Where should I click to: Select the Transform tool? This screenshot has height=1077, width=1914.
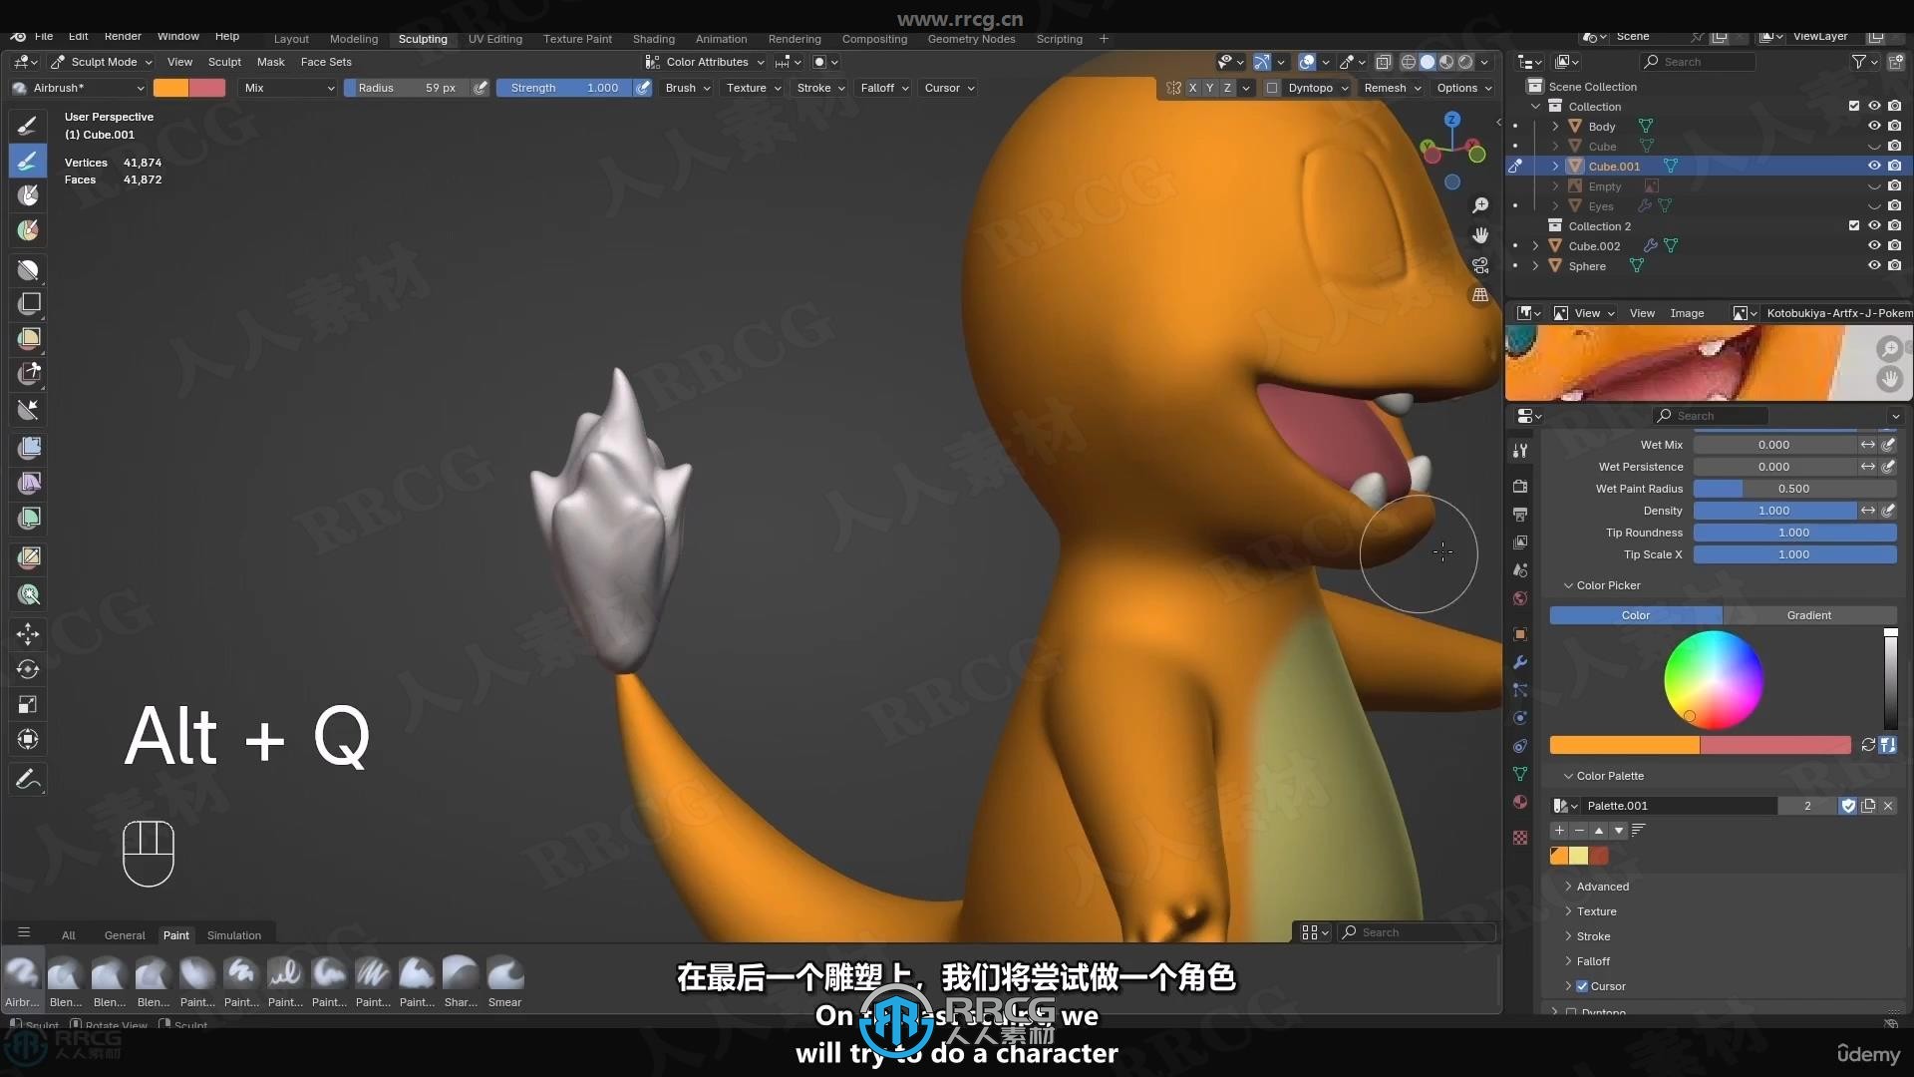pyautogui.click(x=28, y=739)
